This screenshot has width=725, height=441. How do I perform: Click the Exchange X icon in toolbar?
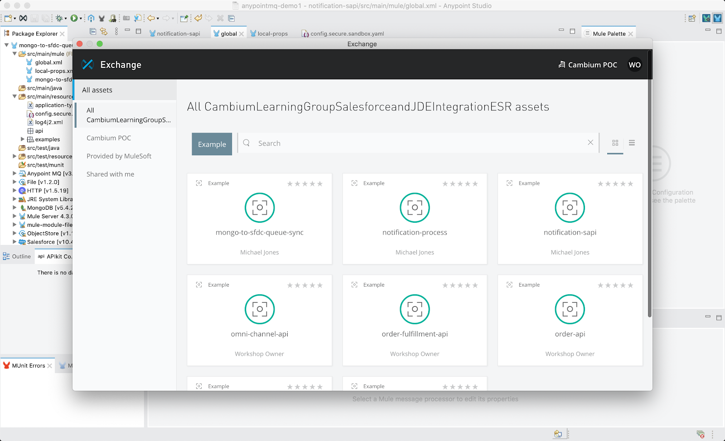tap(23, 18)
